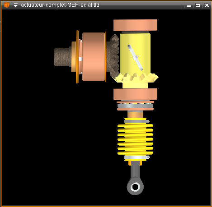Minimize the actuateur-complet-MEP-eclat.tld window
The height and width of the screenshot is (207, 212).
(x=188, y=5)
